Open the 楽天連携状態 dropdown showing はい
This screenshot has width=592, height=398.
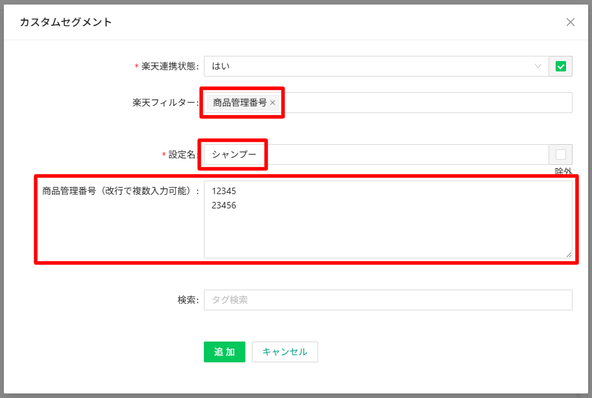point(370,66)
